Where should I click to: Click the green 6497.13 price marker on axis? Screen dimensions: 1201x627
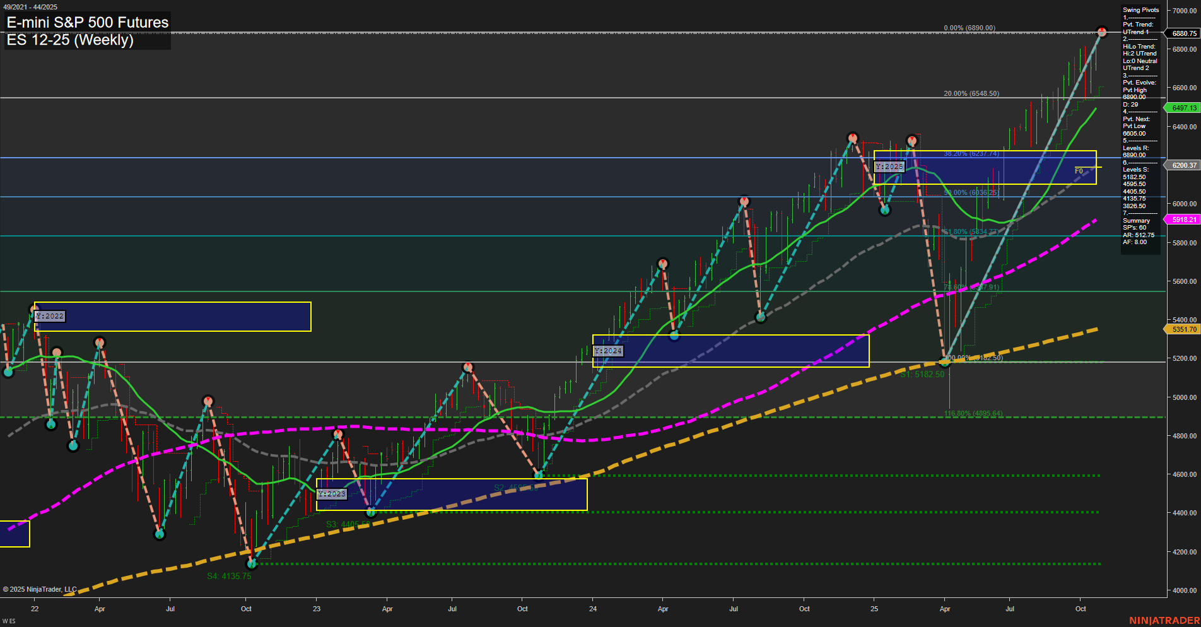1185,107
